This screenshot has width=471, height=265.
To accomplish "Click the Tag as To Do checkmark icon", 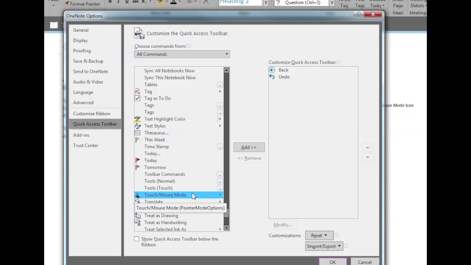I will tap(137, 98).
